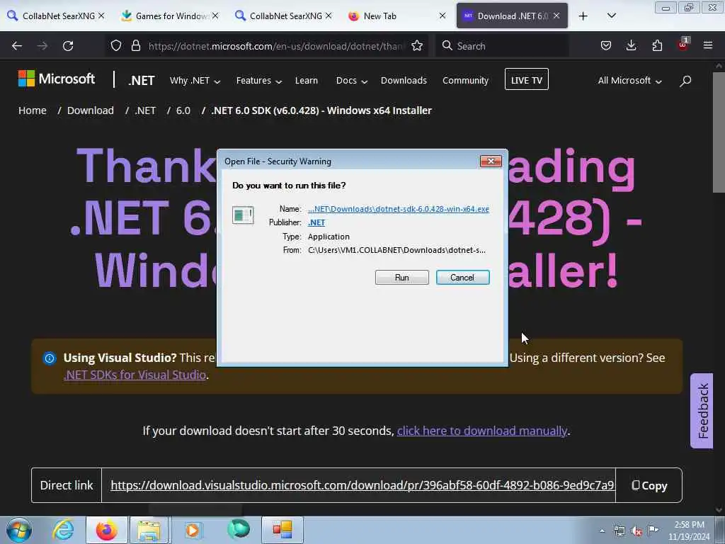Viewport: 725px width, 544px height.
Task: Click the Firefox taskbar icon
Action: pyautogui.click(x=106, y=530)
